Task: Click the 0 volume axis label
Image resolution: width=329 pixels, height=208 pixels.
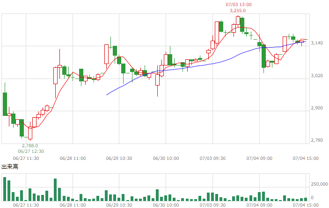Action: pos(312,198)
